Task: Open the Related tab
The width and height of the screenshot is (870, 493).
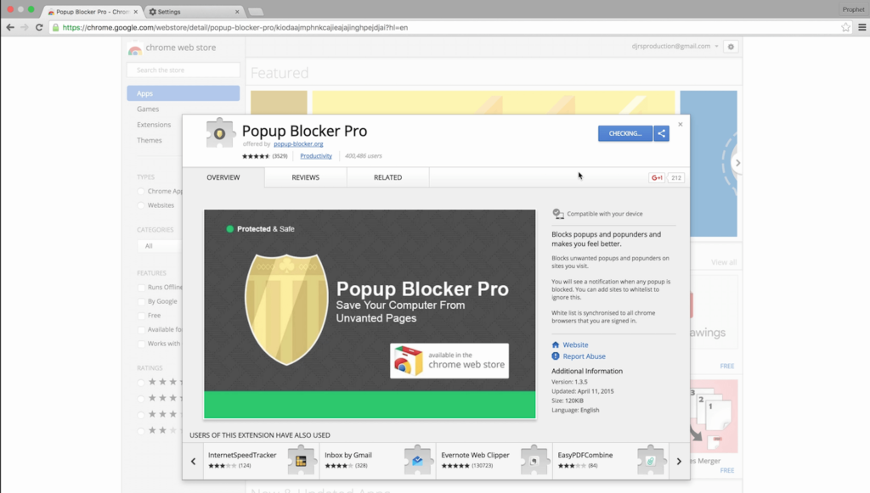Action: [387, 177]
